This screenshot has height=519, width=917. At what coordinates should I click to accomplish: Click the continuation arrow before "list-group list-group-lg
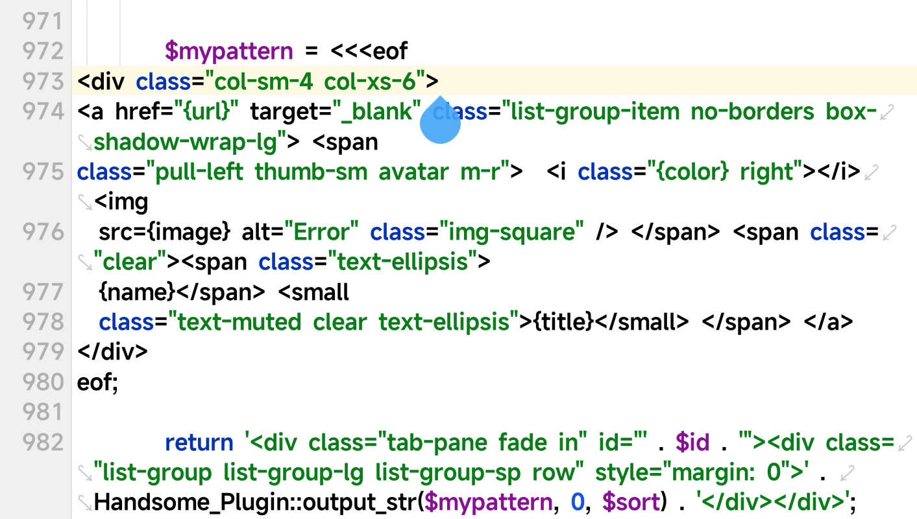[85, 472]
